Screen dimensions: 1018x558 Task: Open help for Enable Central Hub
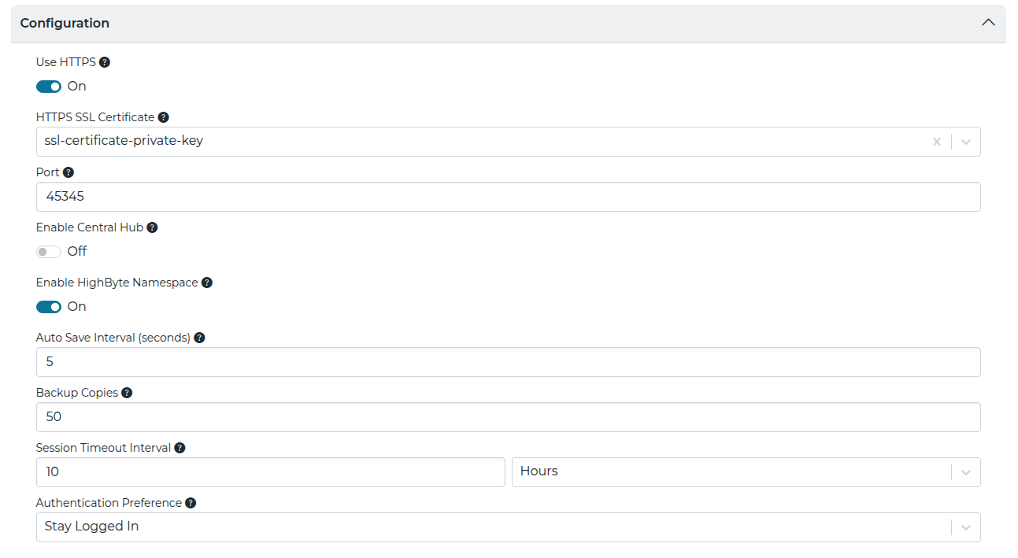[152, 227]
